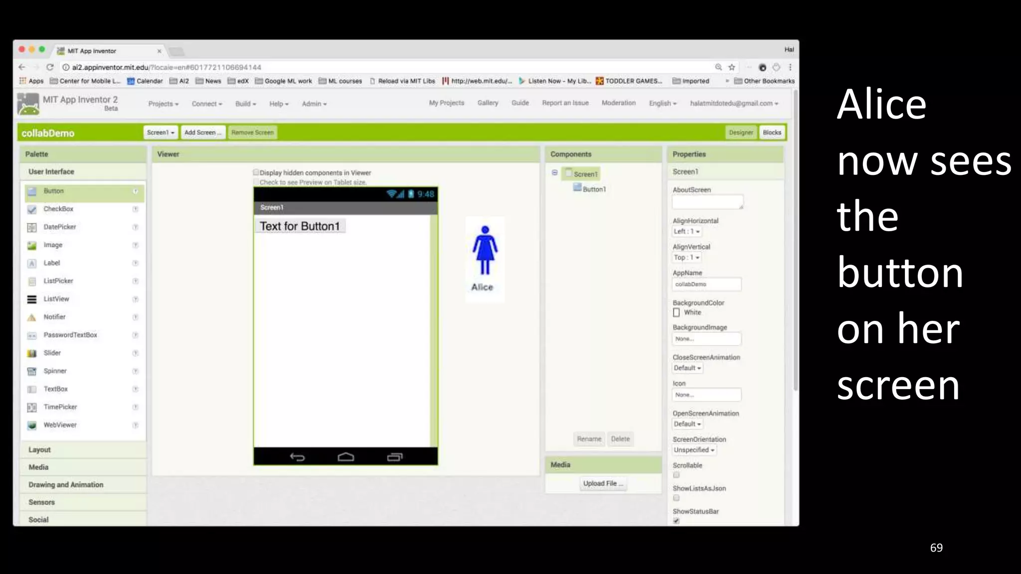Open the BackgroundColor White swatch

[x=677, y=312]
